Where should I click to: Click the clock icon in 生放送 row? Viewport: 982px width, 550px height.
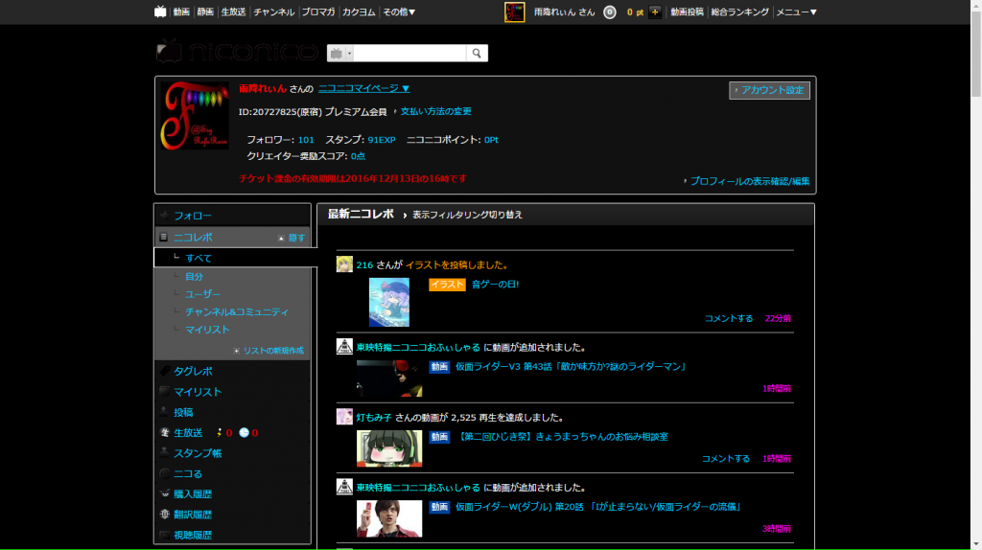[244, 432]
